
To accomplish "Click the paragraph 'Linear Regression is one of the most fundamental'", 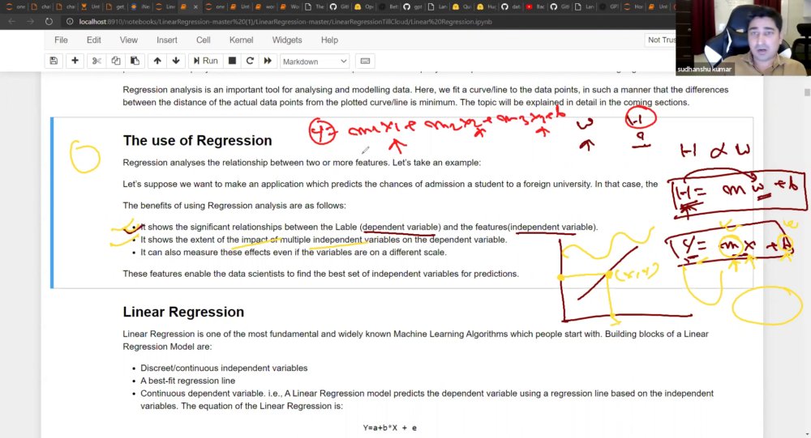I will coord(415,340).
